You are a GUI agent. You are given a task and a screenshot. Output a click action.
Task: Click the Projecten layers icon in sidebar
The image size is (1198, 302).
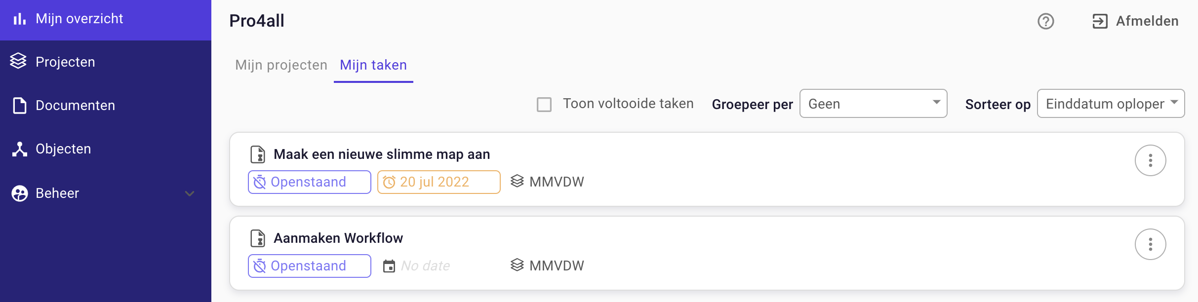[x=18, y=61]
